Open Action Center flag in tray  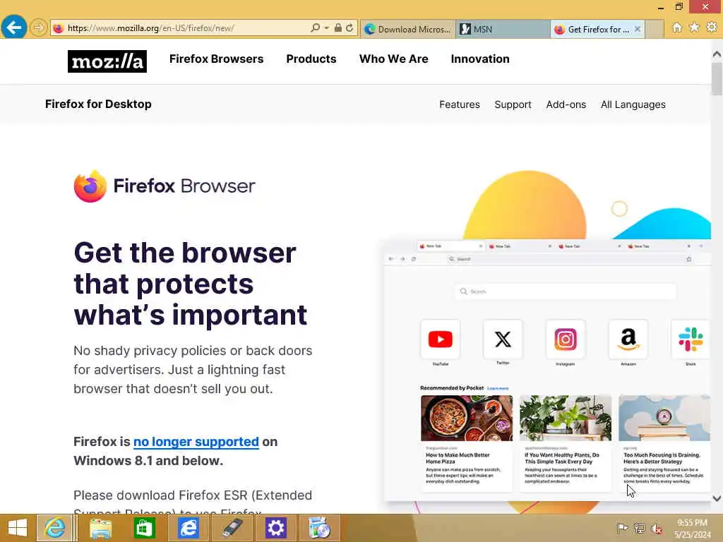pyautogui.click(x=622, y=528)
